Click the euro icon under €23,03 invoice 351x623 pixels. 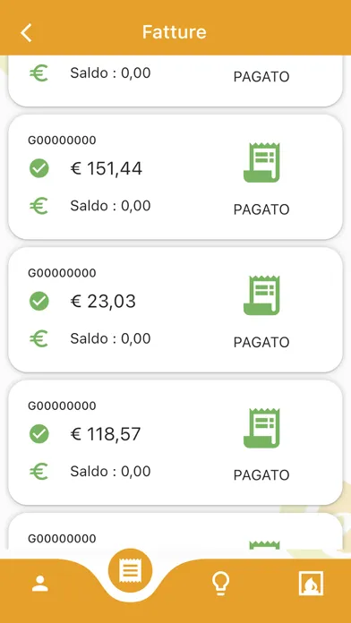(39, 338)
